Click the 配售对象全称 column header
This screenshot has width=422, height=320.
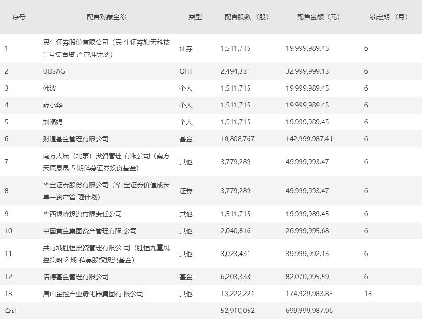106,17
